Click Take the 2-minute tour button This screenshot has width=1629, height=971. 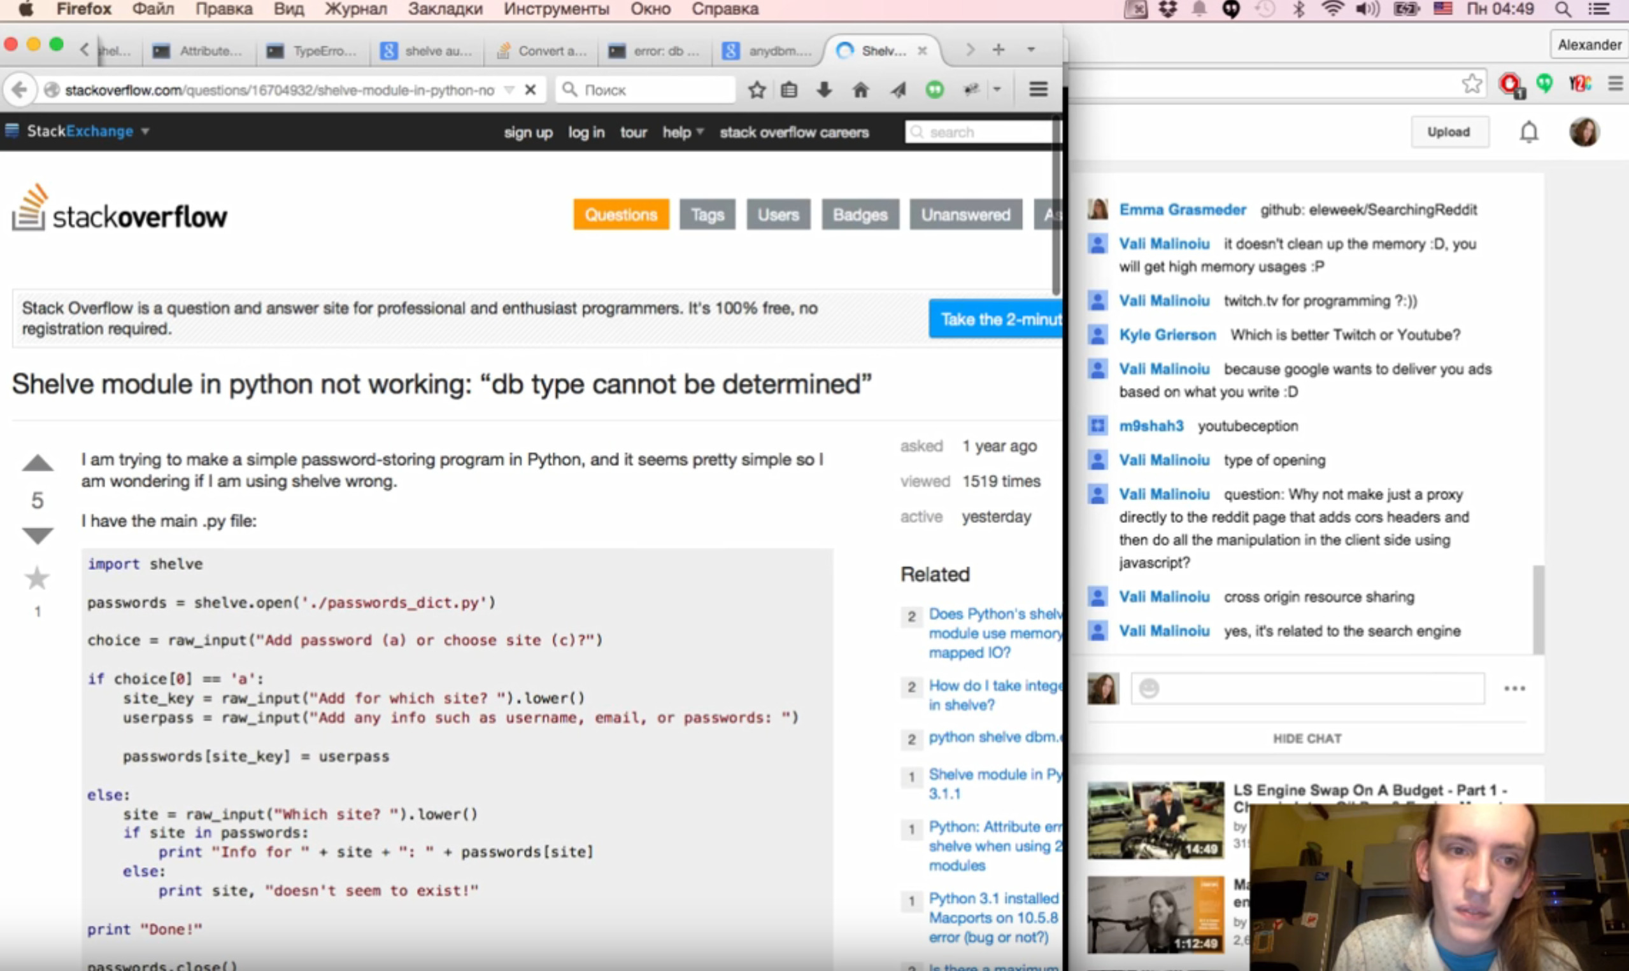(995, 319)
